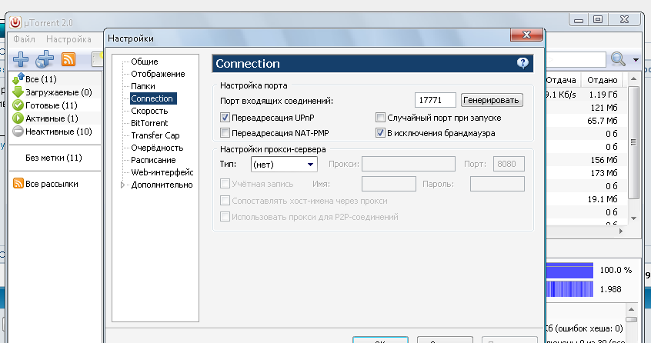Expand the Дополнительно tree node
Viewport: 651px width, 343px height.
click(x=122, y=185)
